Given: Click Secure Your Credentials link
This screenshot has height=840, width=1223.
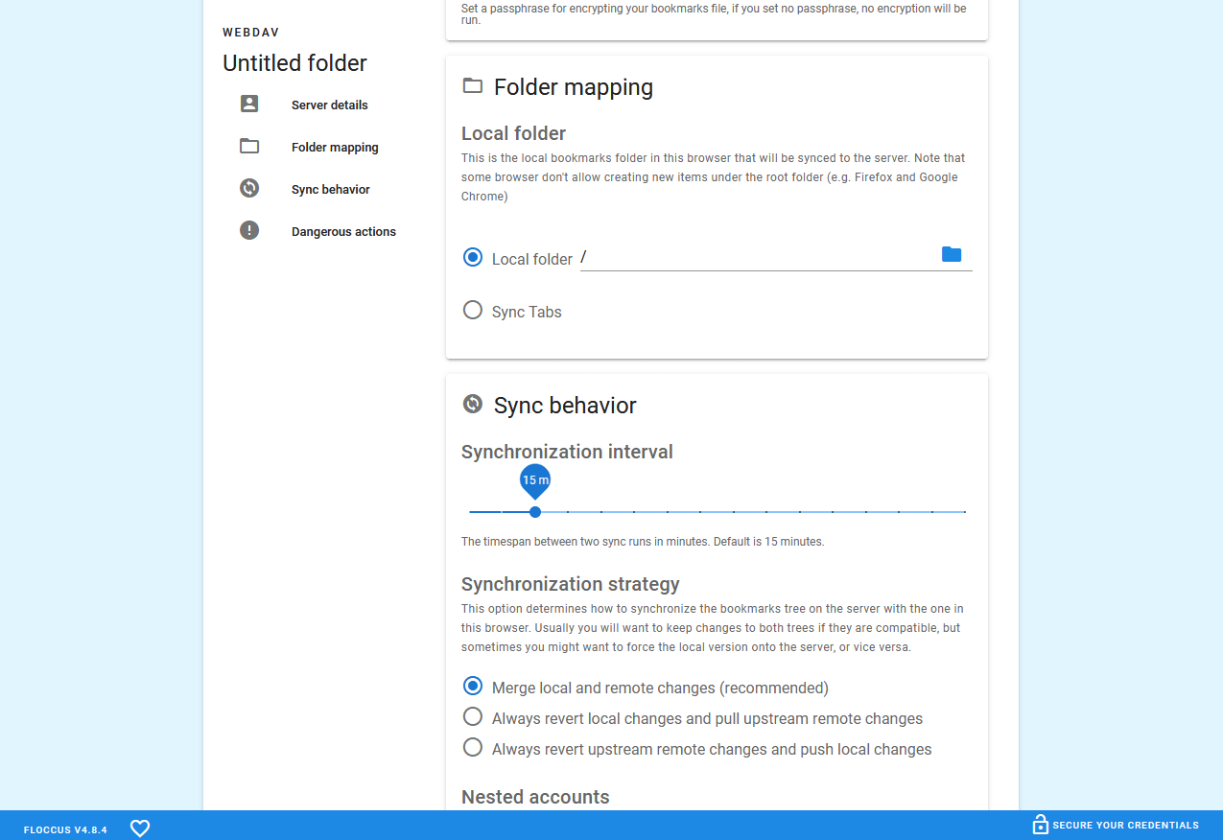Looking at the screenshot, I should coord(1124,826).
